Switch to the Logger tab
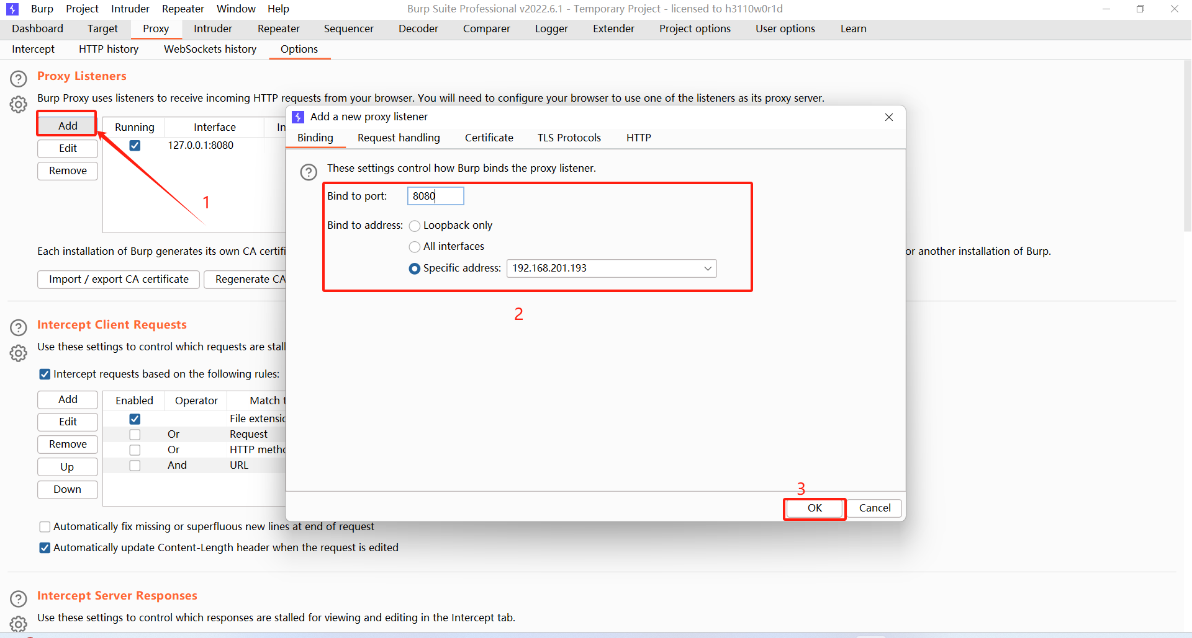 click(551, 29)
